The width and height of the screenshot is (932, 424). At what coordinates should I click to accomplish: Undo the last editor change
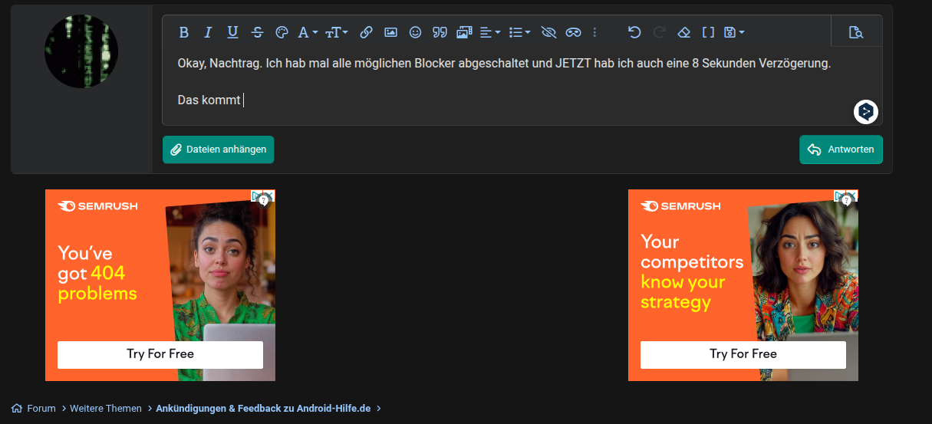pyautogui.click(x=634, y=32)
